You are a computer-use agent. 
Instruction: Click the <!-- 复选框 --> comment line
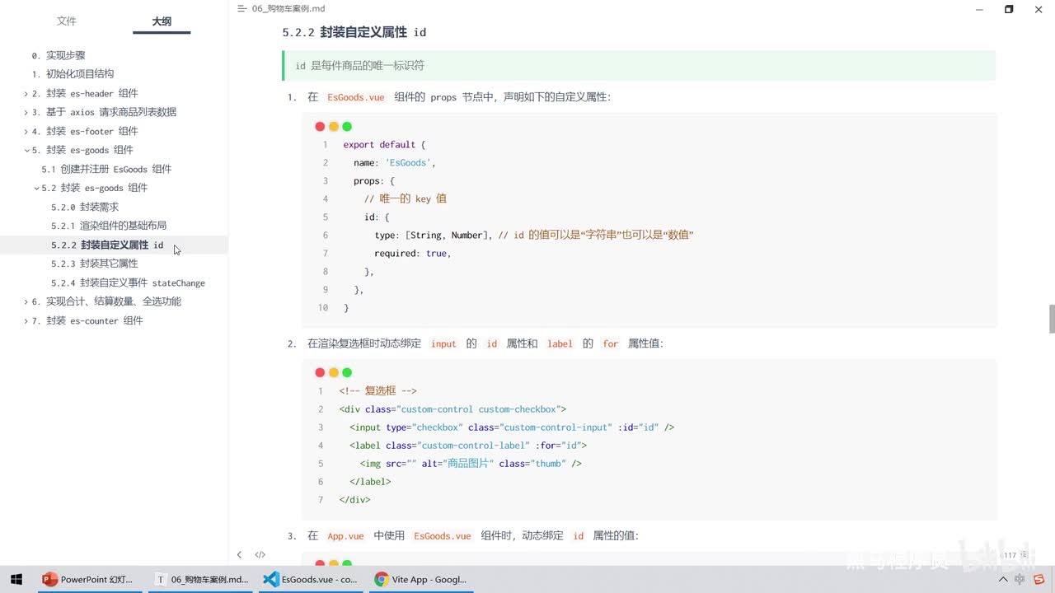pyautogui.click(x=378, y=391)
